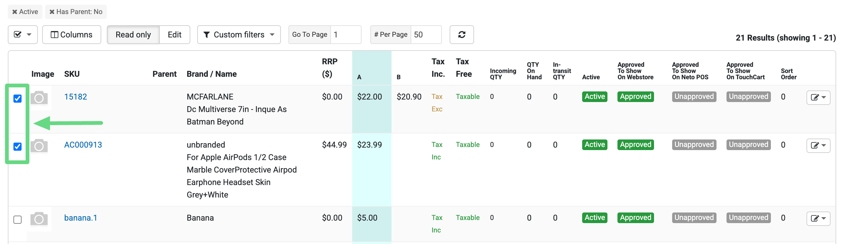Open edit action menu for banana.1 row
Screen dimensions: 844x244
click(x=818, y=218)
